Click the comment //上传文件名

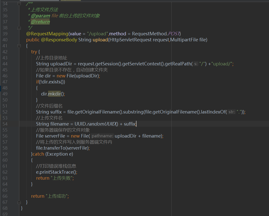point(49,118)
